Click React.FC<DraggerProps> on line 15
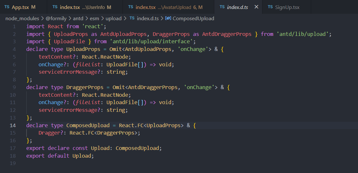 103,133
